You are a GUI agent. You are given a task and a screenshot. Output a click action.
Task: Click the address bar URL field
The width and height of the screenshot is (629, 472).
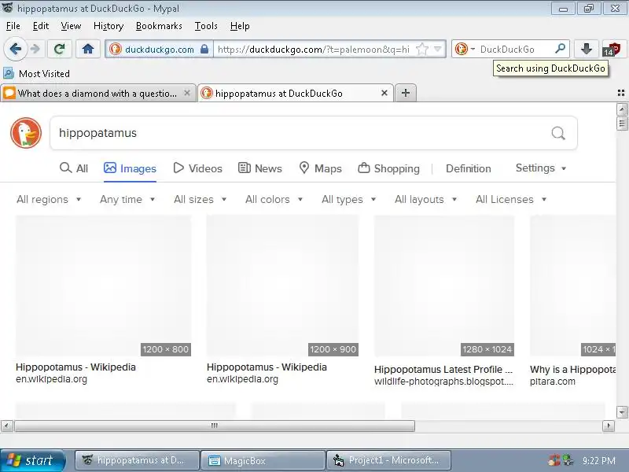(314, 49)
